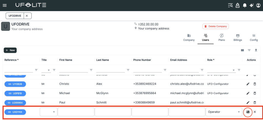
Task: Click the save icon in new row
Action: pyautogui.click(x=248, y=112)
